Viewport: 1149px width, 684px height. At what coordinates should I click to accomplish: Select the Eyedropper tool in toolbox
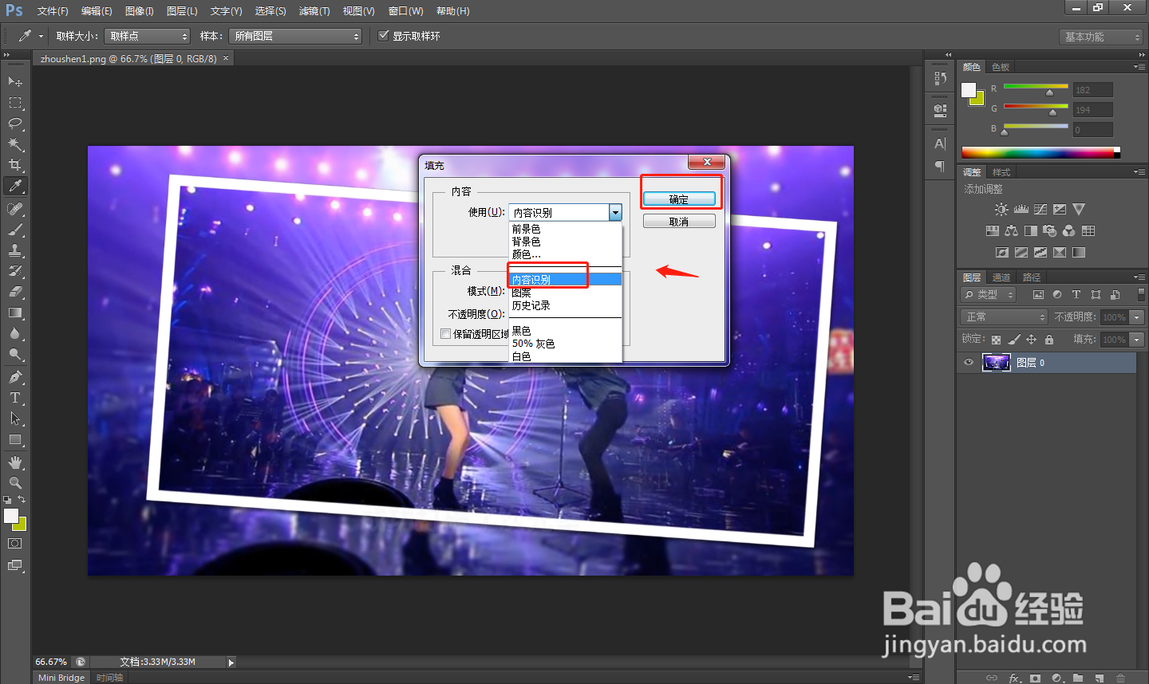pos(15,186)
